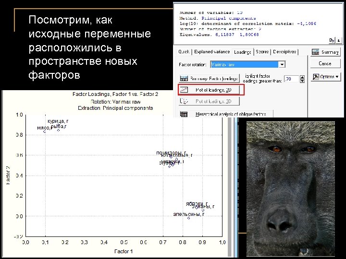
Task: Click the Number of factors extracted line
Action: click(220, 29)
